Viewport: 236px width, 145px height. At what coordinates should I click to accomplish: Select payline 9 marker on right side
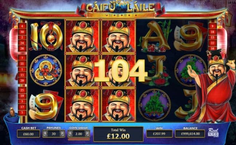pos(212,26)
